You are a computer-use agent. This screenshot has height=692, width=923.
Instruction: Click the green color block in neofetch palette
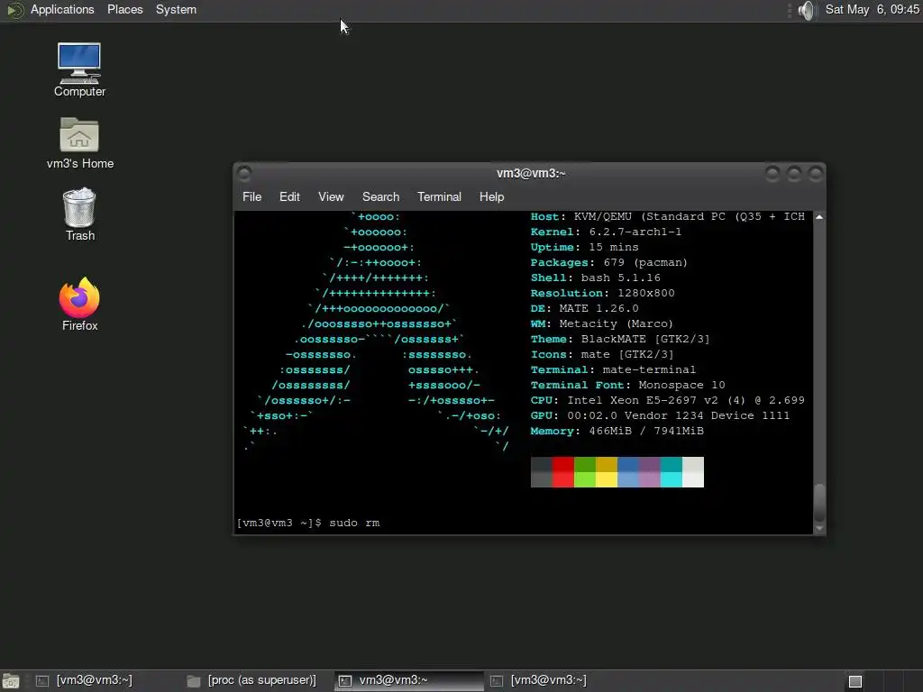click(x=584, y=472)
